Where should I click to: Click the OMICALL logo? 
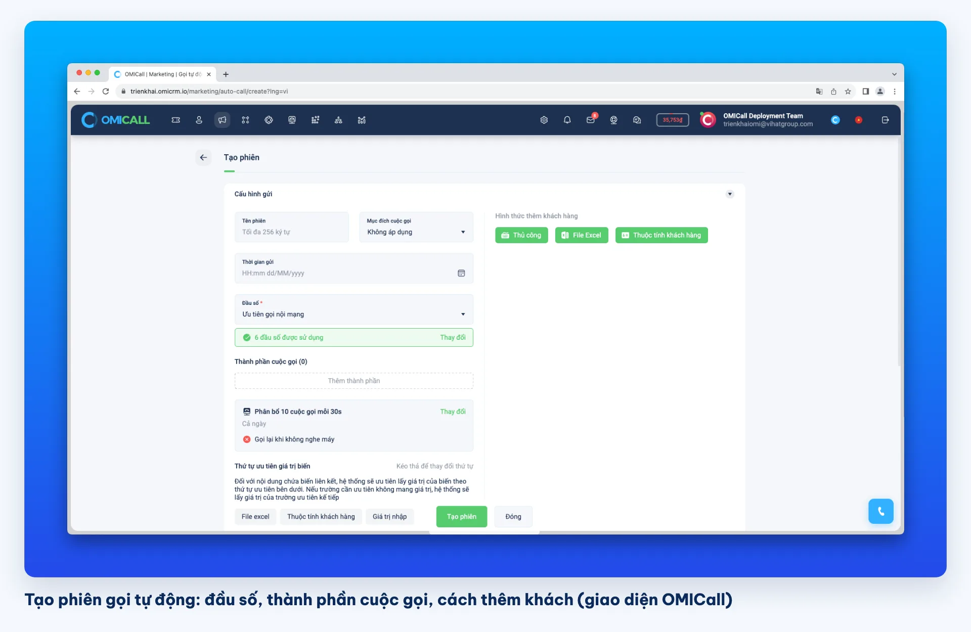point(116,120)
